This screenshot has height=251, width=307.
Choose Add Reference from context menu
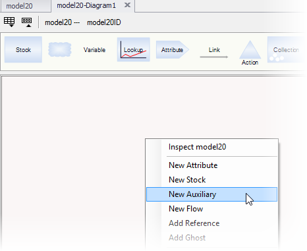click(211, 223)
